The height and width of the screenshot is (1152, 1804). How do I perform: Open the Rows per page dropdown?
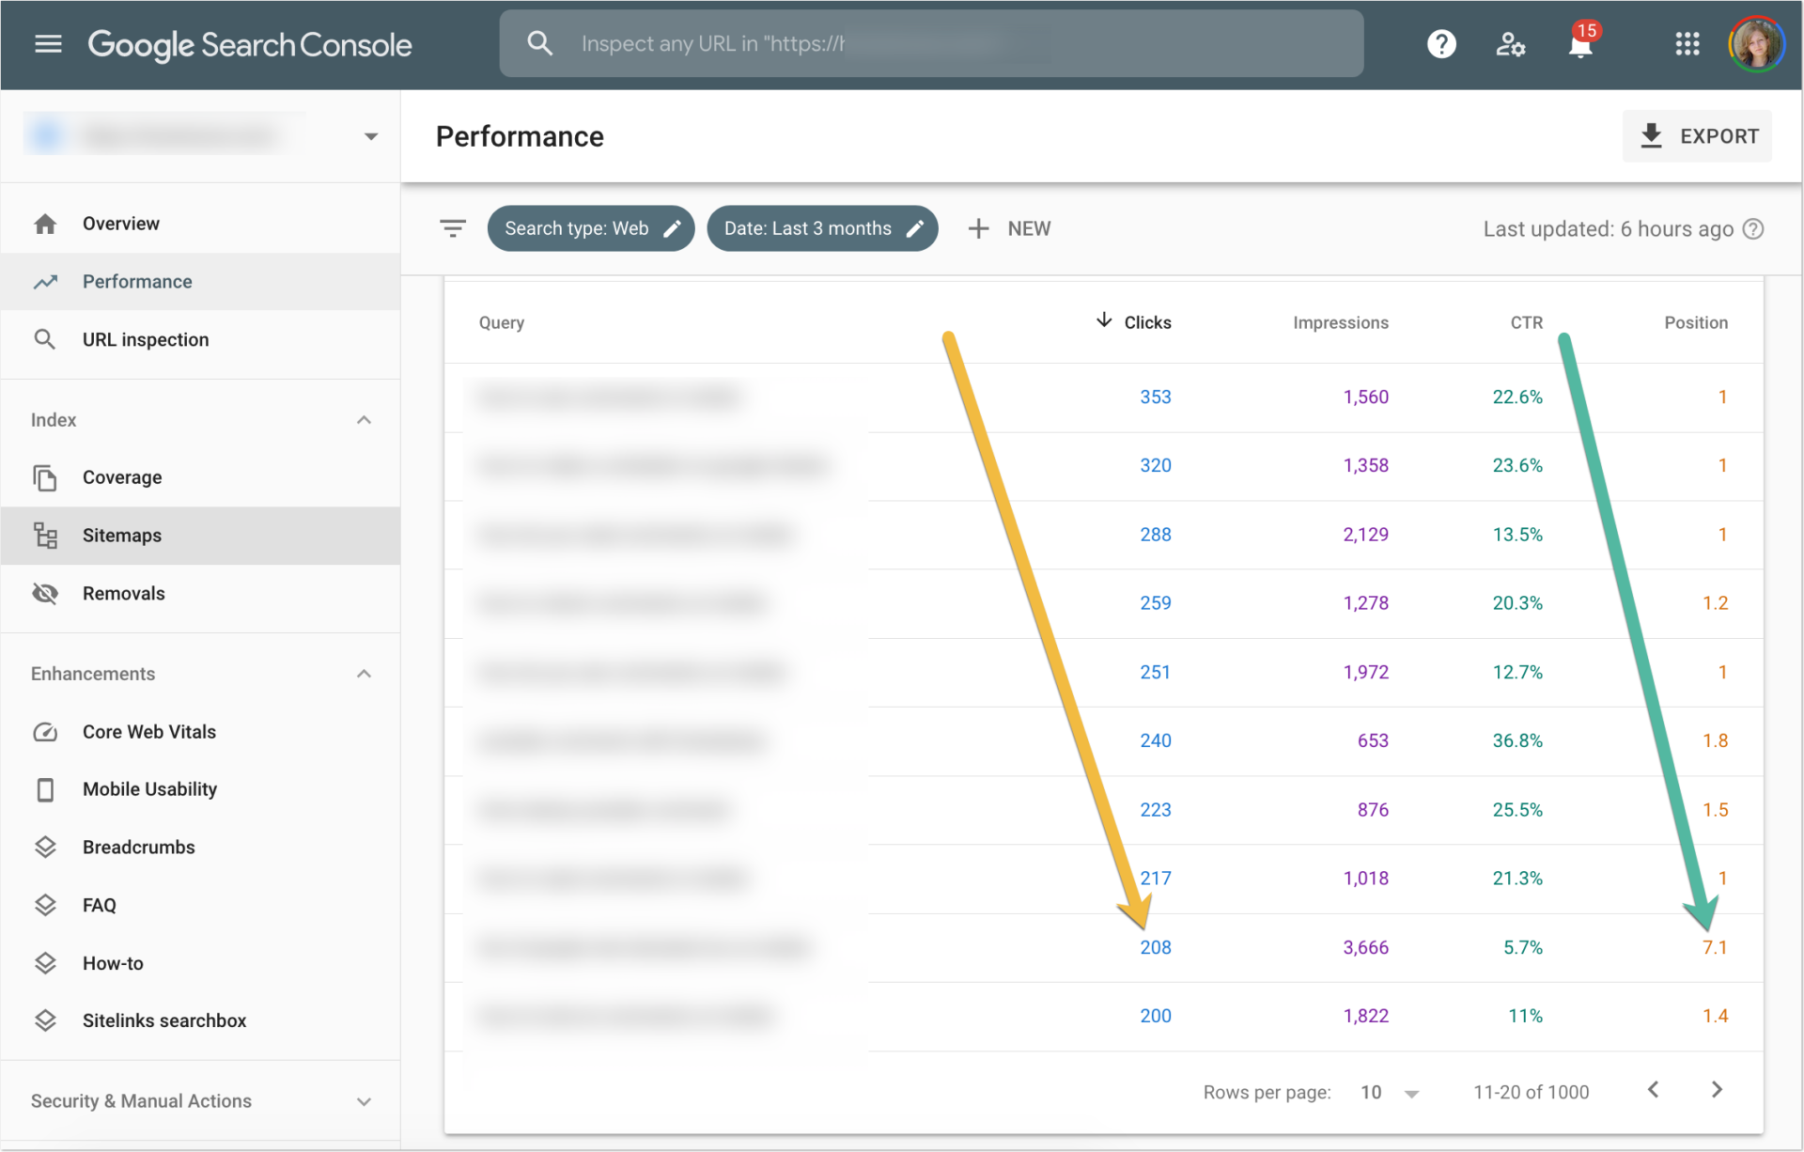(1388, 1092)
